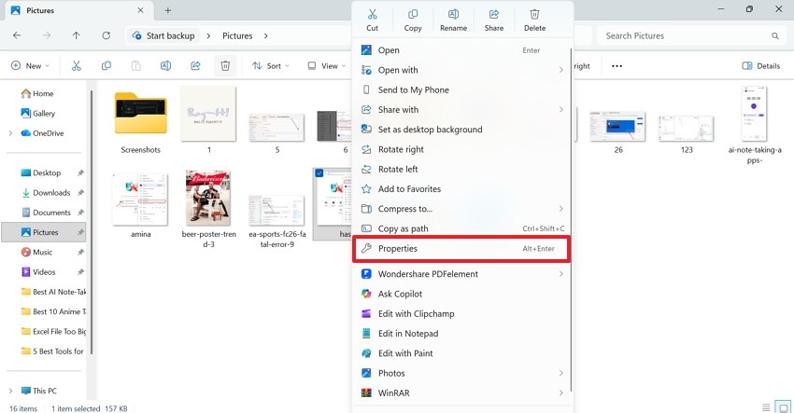Select Rotate right

(x=461, y=149)
